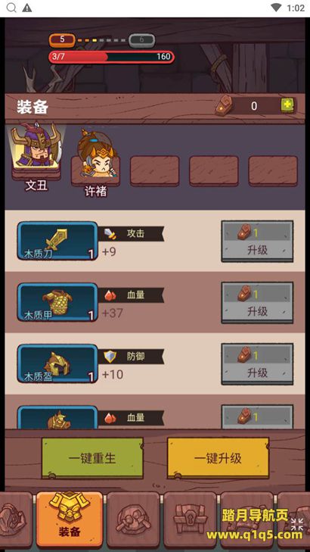Select the 文丑 hero portrait
310x552 pixels.
(36, 150)
